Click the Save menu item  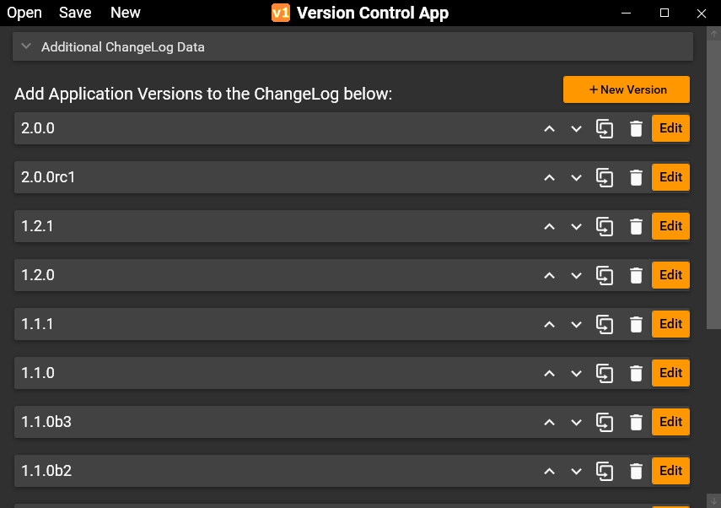(x=75, y=13)
